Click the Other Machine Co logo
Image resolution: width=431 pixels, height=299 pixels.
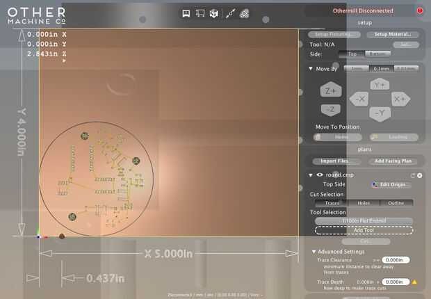tap(37, 16)
